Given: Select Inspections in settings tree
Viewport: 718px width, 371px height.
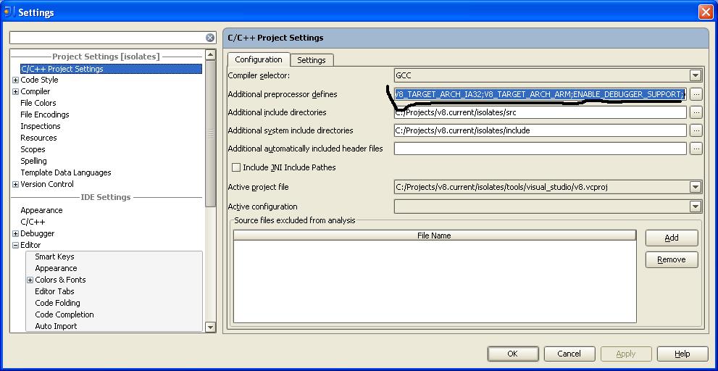Looking at the screenshot, I should click(x=41, y=126).
